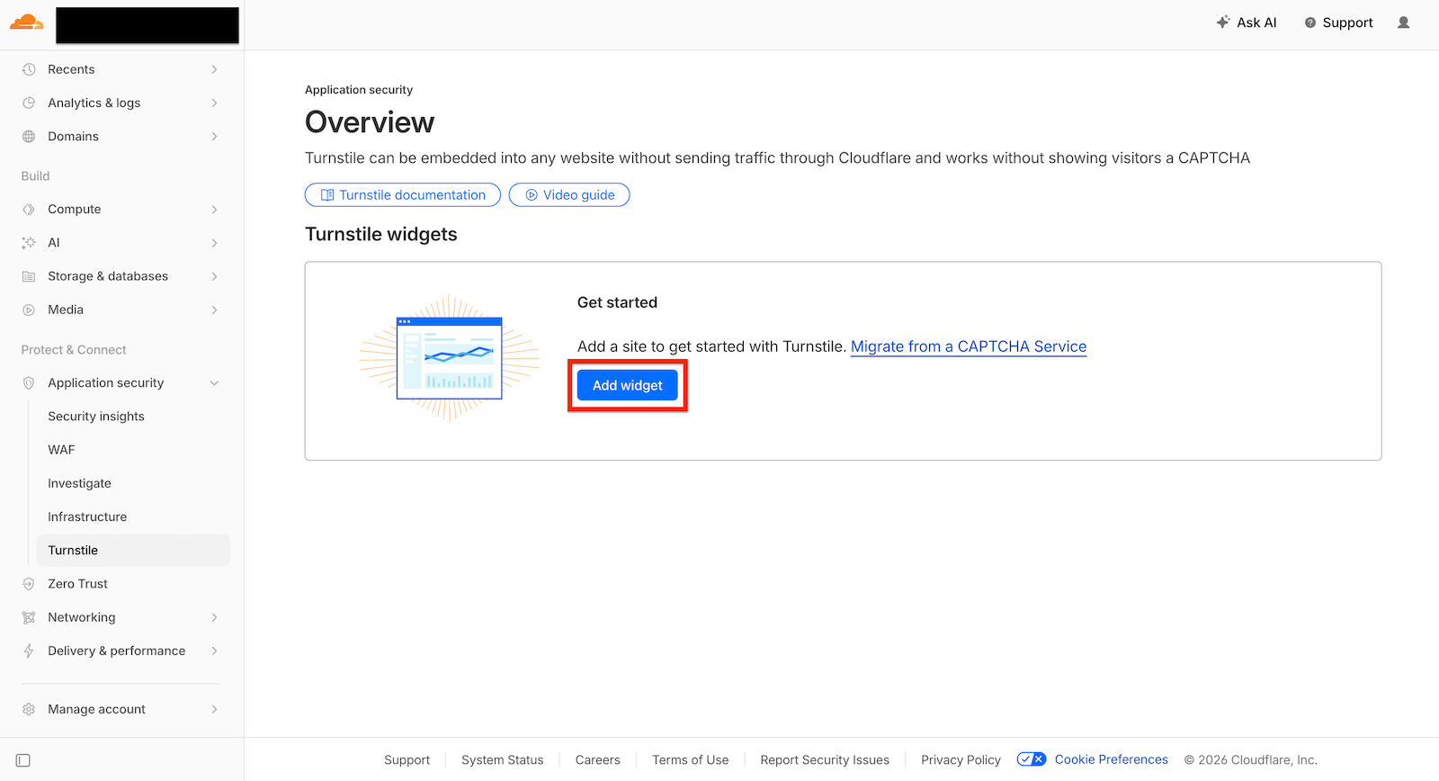This screenshot has height=781, width=1439.
Task: Open the Turnstile documentation button
Action: (x=403, y=195)
